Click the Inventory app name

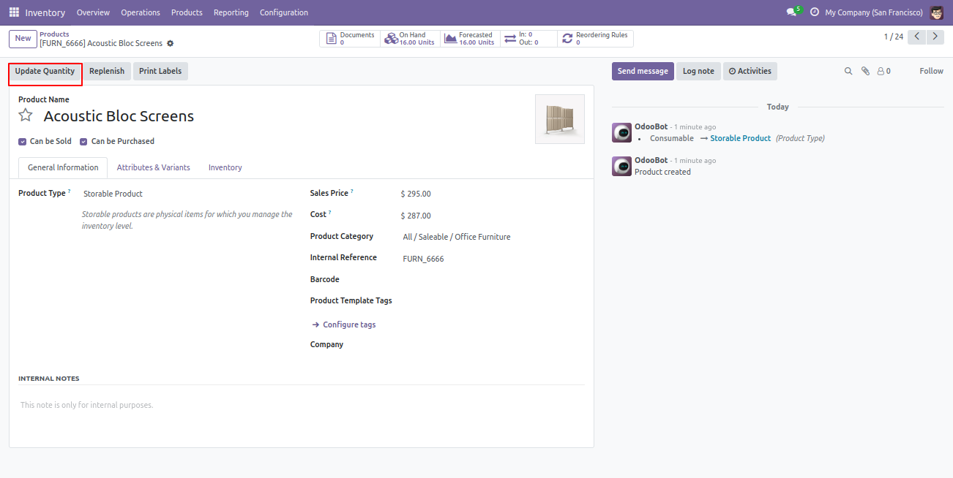tap(45, 12)
